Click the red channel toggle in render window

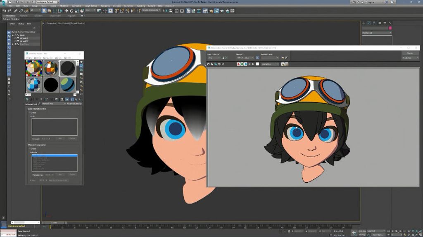tap(239, 64)
